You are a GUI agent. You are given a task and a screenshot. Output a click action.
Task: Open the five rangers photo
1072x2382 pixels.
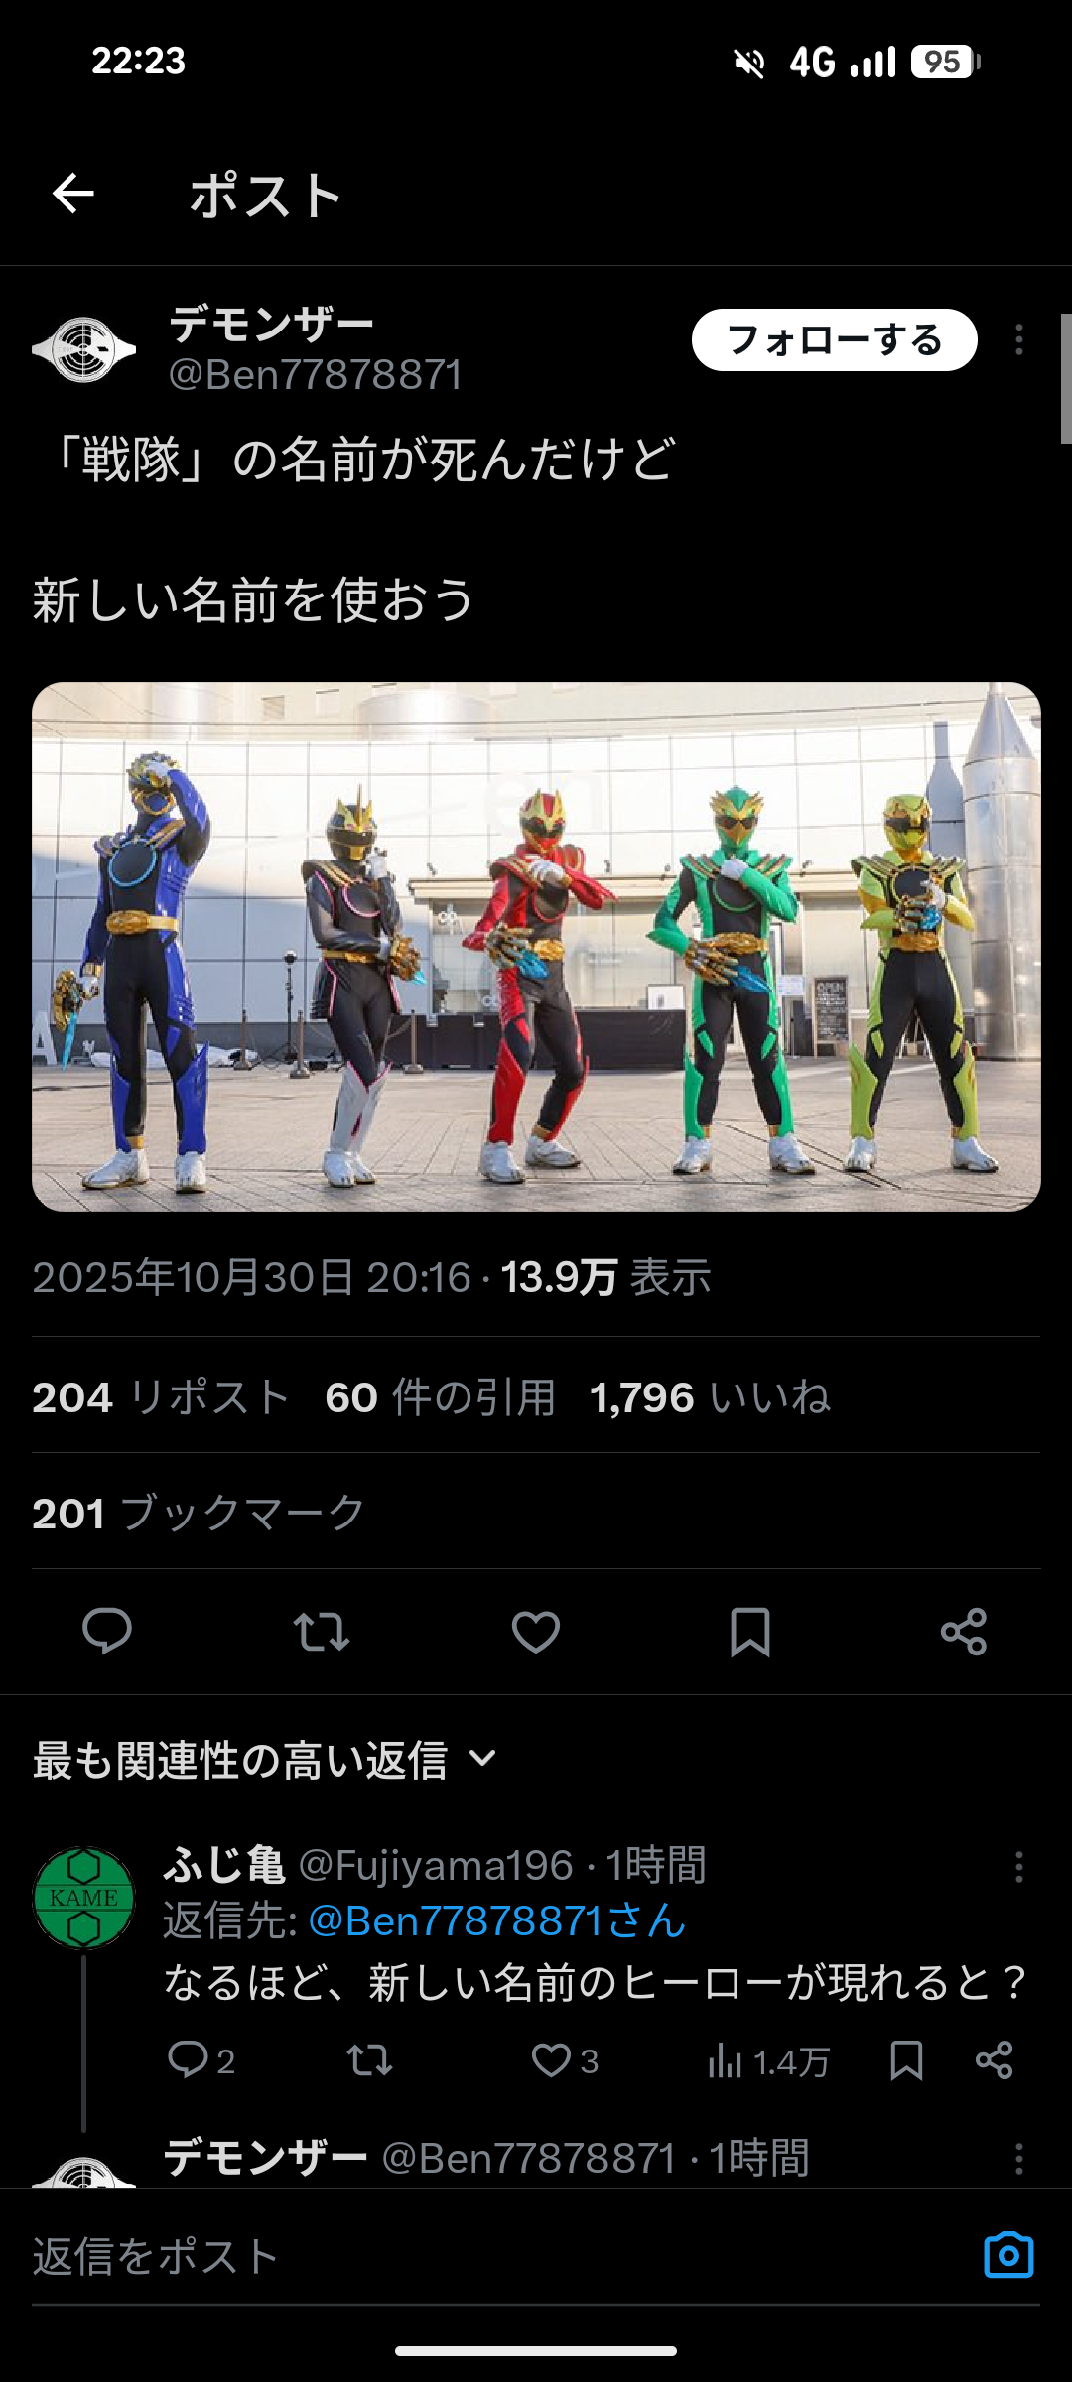tap(536, 946)
